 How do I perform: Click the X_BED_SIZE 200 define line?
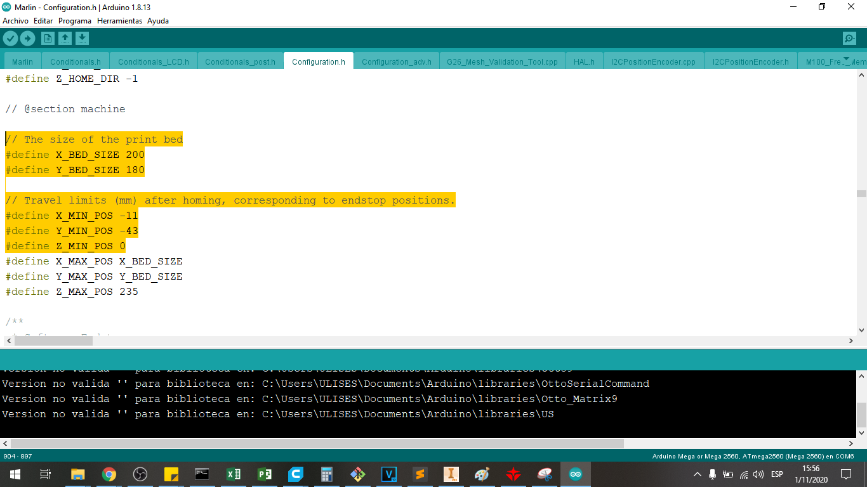tap(75, 155)
